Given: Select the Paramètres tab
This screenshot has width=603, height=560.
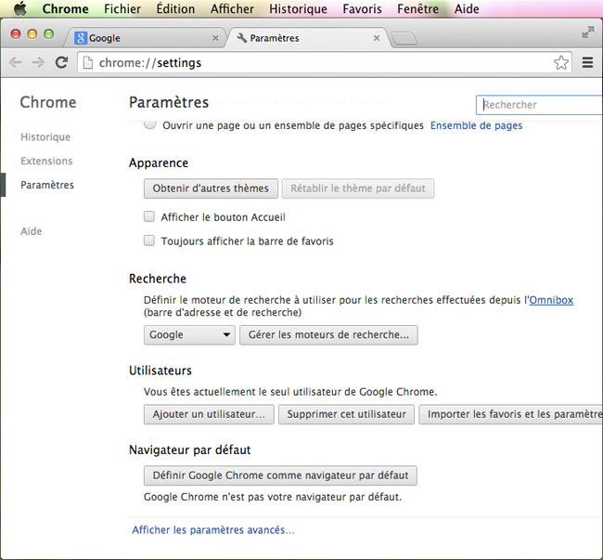Looking at the screenshot, I should [308, 38].
